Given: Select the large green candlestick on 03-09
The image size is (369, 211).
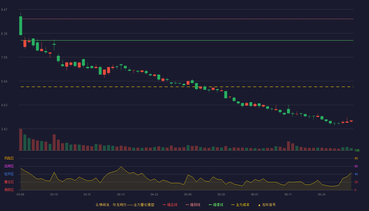Looking at the screenshot, I should coord(21,26).
